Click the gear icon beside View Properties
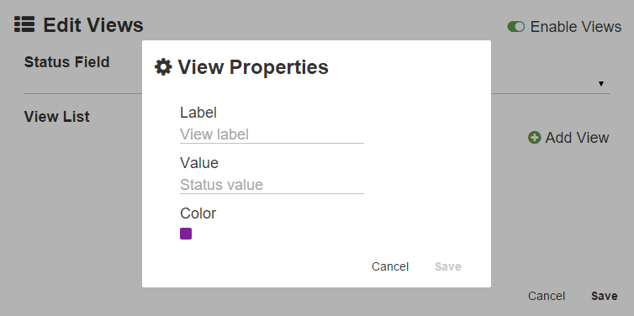The image size is (634, 316). click(x=163, y=66)
